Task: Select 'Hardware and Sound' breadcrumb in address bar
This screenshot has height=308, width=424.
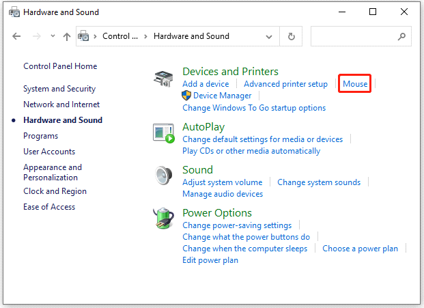Action: 191,36
